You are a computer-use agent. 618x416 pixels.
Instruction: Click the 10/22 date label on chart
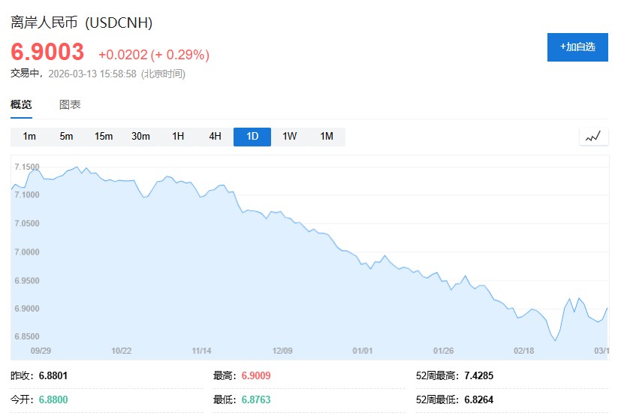click(122, 351)
